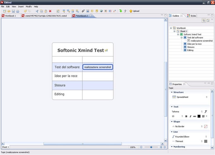This screenshot has height=155, width=215.
Task: Click the Zoom In plus icon
Action: tap(161, 147)
